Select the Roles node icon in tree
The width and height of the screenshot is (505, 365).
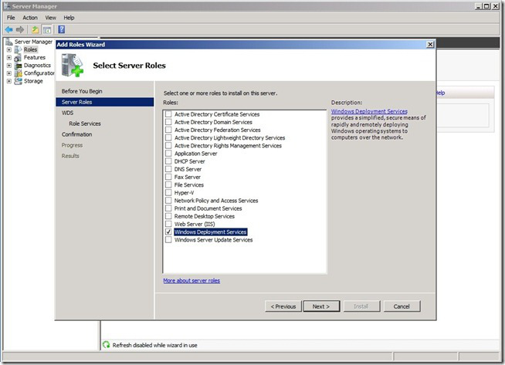(x=18, y=49)
